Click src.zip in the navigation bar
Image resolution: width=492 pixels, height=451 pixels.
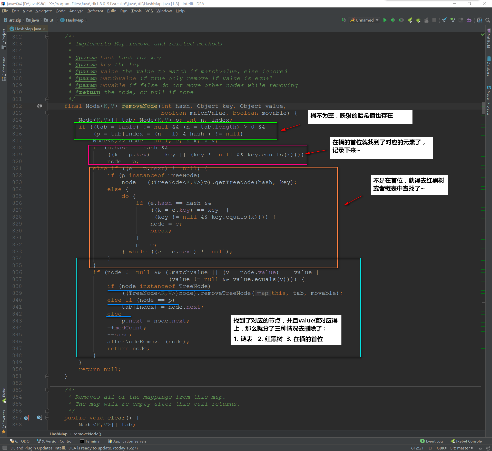(x=13, y=20)
